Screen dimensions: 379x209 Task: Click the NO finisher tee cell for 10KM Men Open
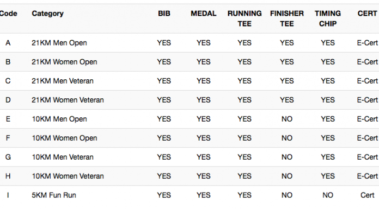tap(287, 119)
